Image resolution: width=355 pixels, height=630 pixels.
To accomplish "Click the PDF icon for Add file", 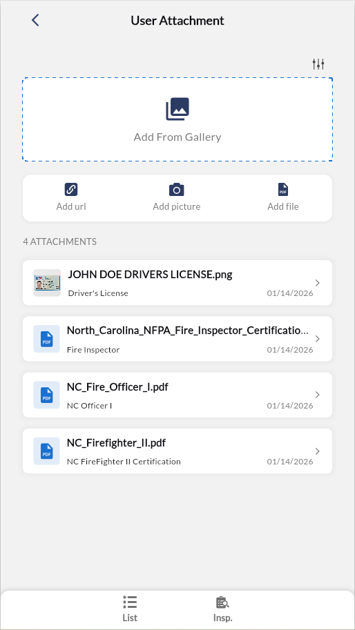I will coord(283,189).
